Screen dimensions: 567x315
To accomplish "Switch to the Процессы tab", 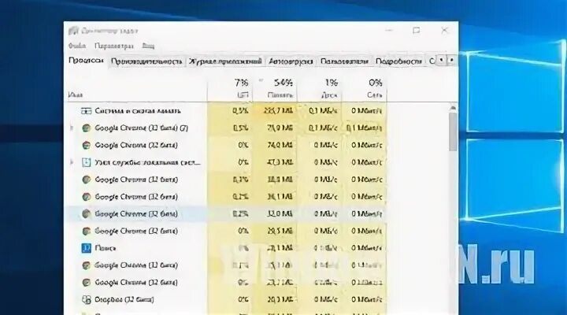I will (x=86, y=61).
